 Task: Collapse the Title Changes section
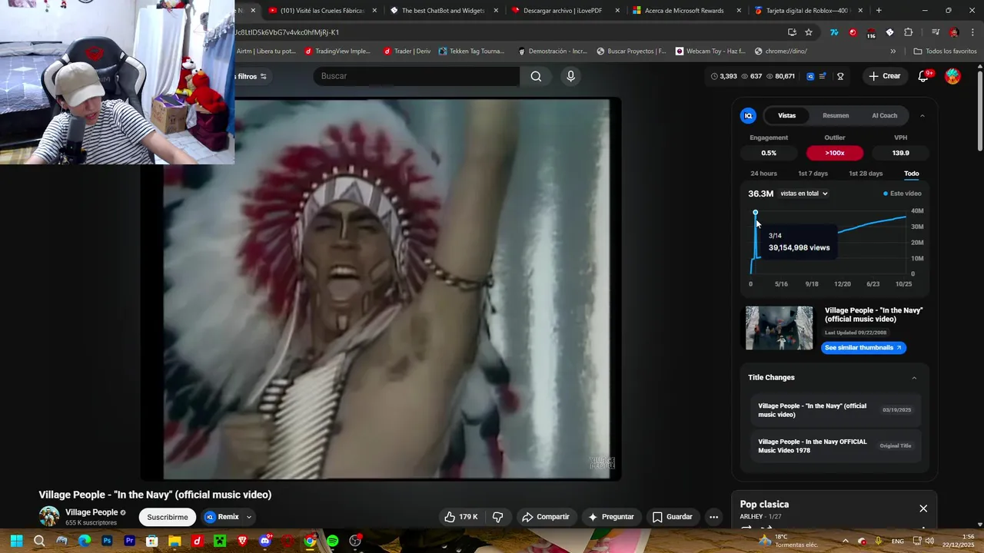click(914, 378)
